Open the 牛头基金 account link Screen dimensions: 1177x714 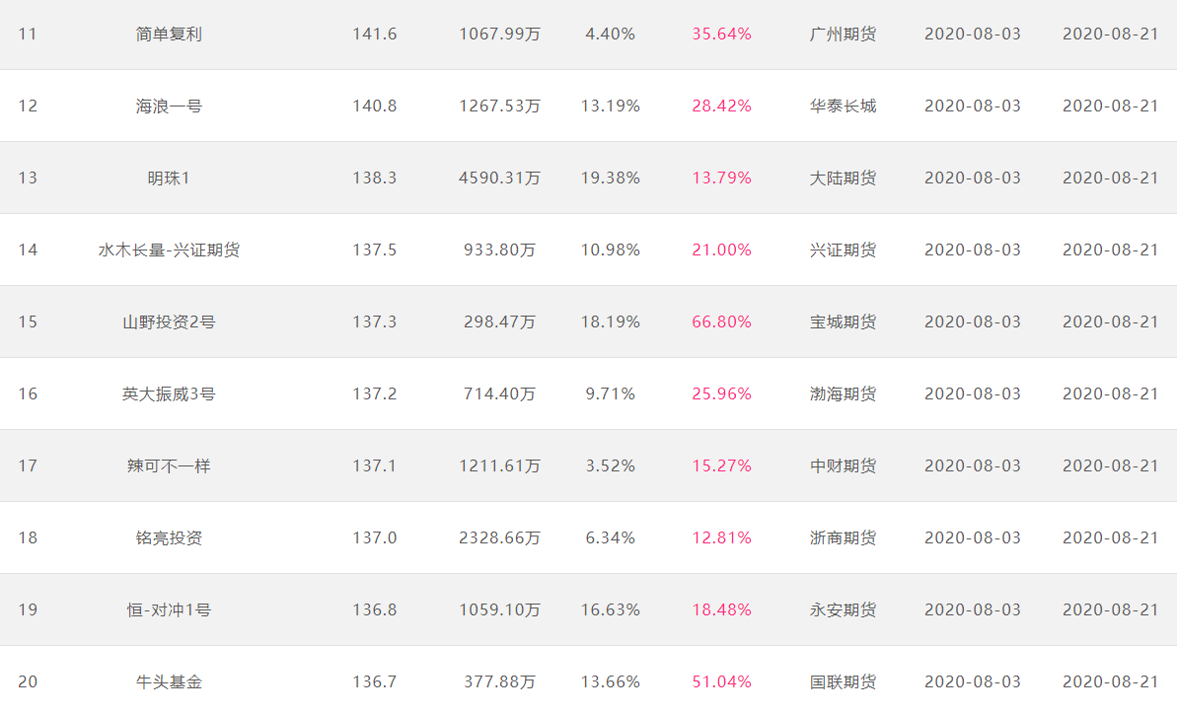pos(169,681)
